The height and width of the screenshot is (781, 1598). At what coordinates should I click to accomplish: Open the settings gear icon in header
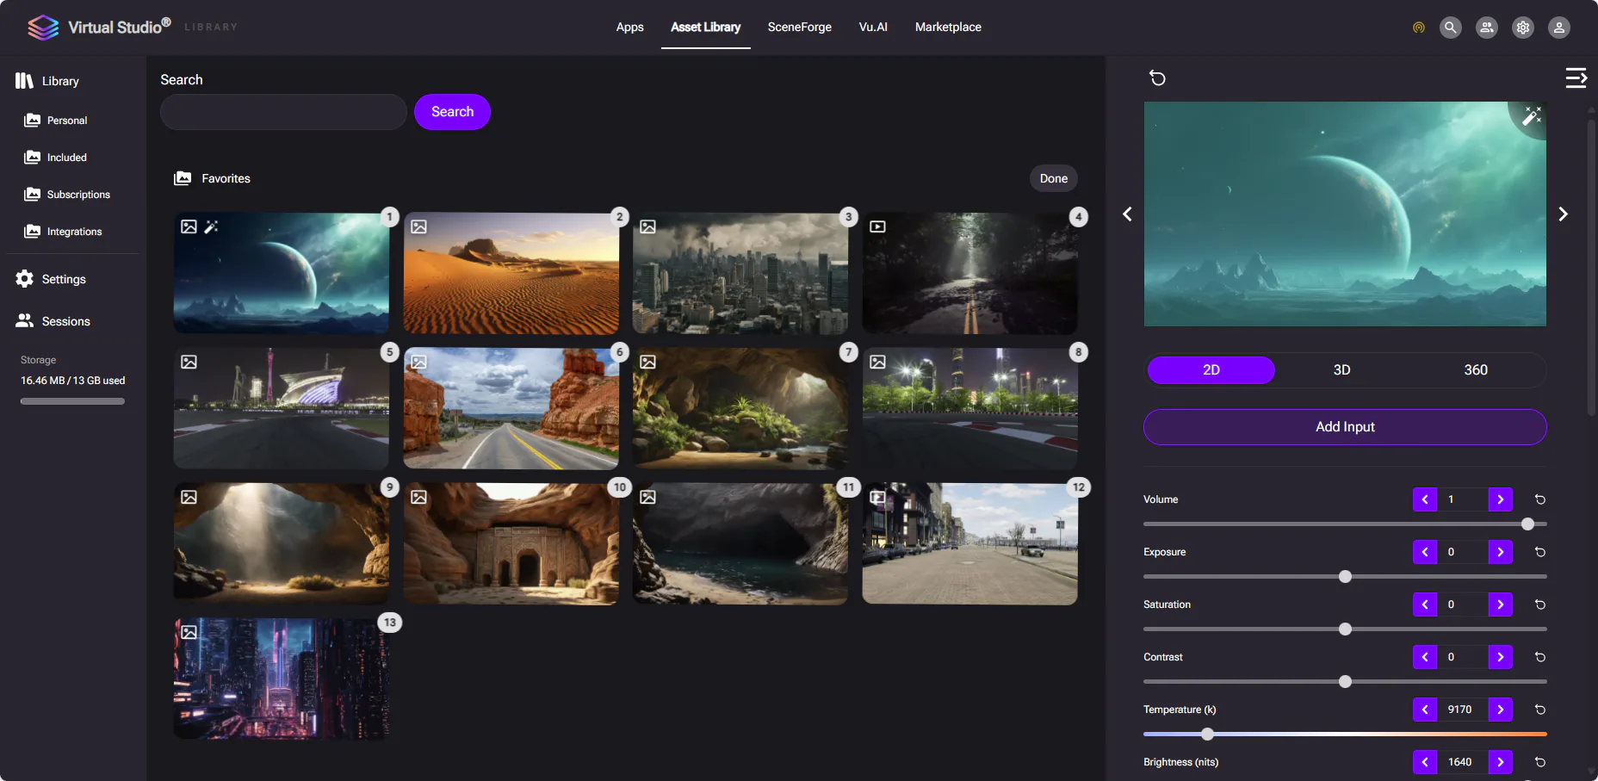tap(1523, 28)
